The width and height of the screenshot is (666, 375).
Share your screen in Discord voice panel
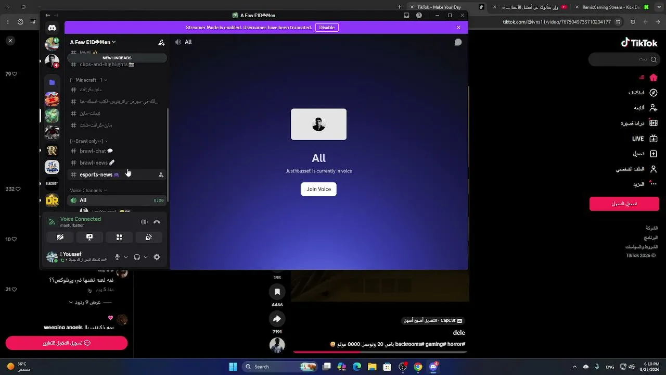[x=89, y=238]
